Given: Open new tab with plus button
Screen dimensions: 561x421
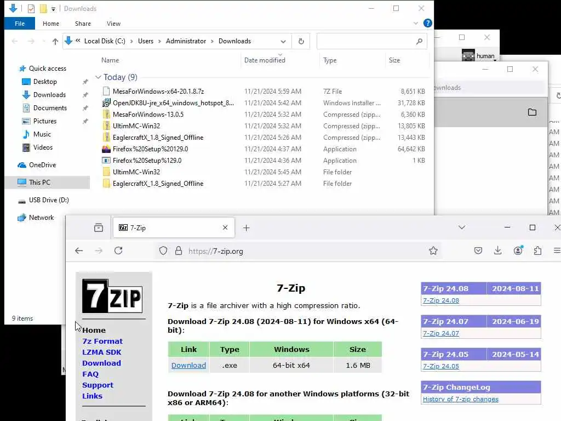Looking at the screenshot, I should tap(246, 227).
